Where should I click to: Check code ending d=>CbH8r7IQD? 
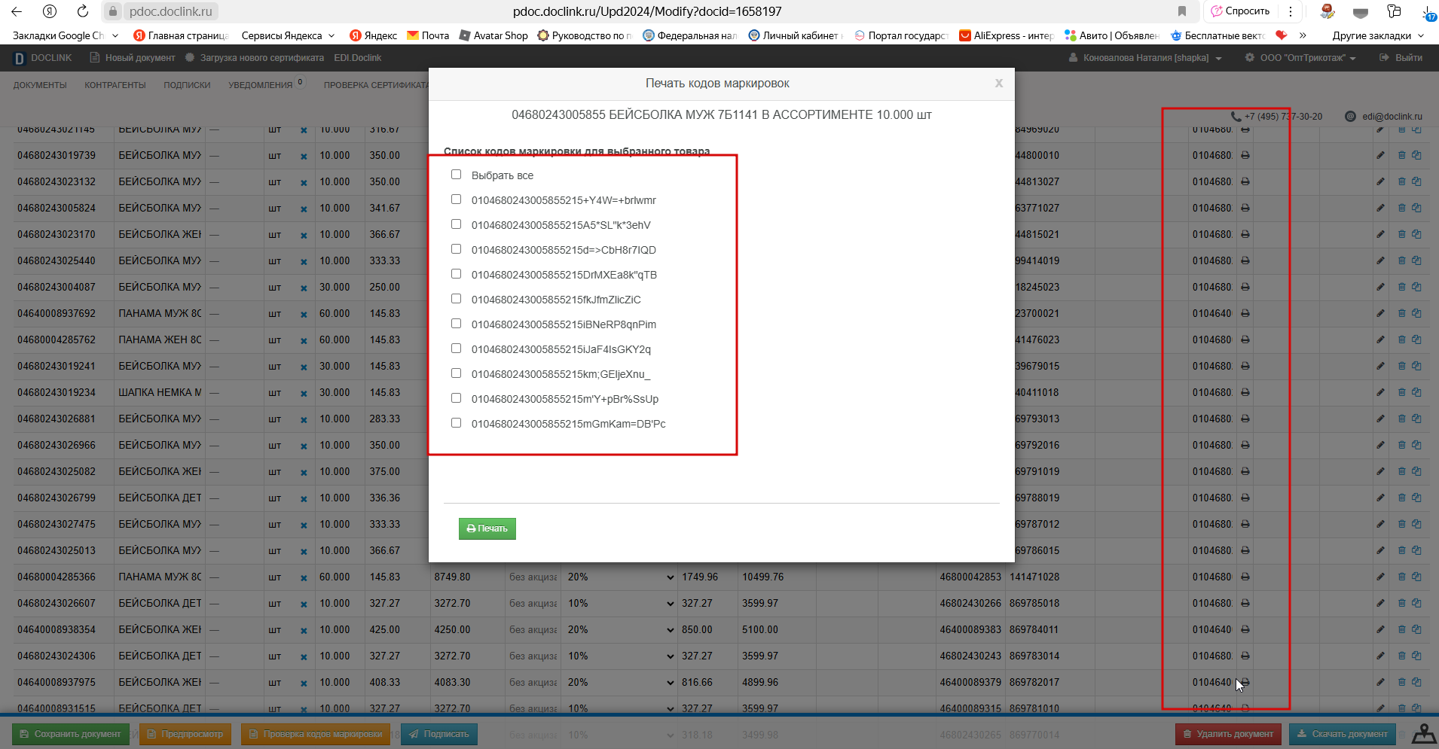point(456,249)
